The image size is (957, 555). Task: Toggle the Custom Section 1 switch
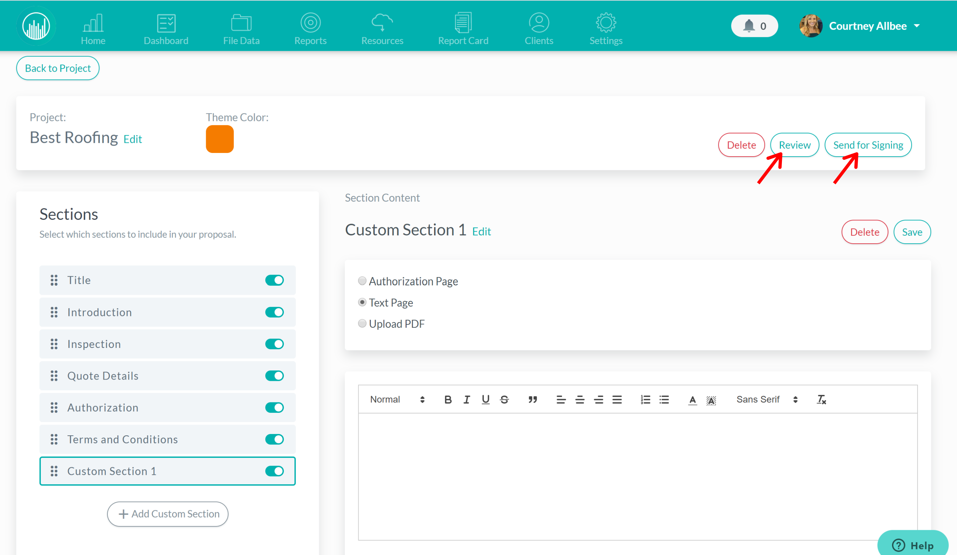click(x=274, y=471)
